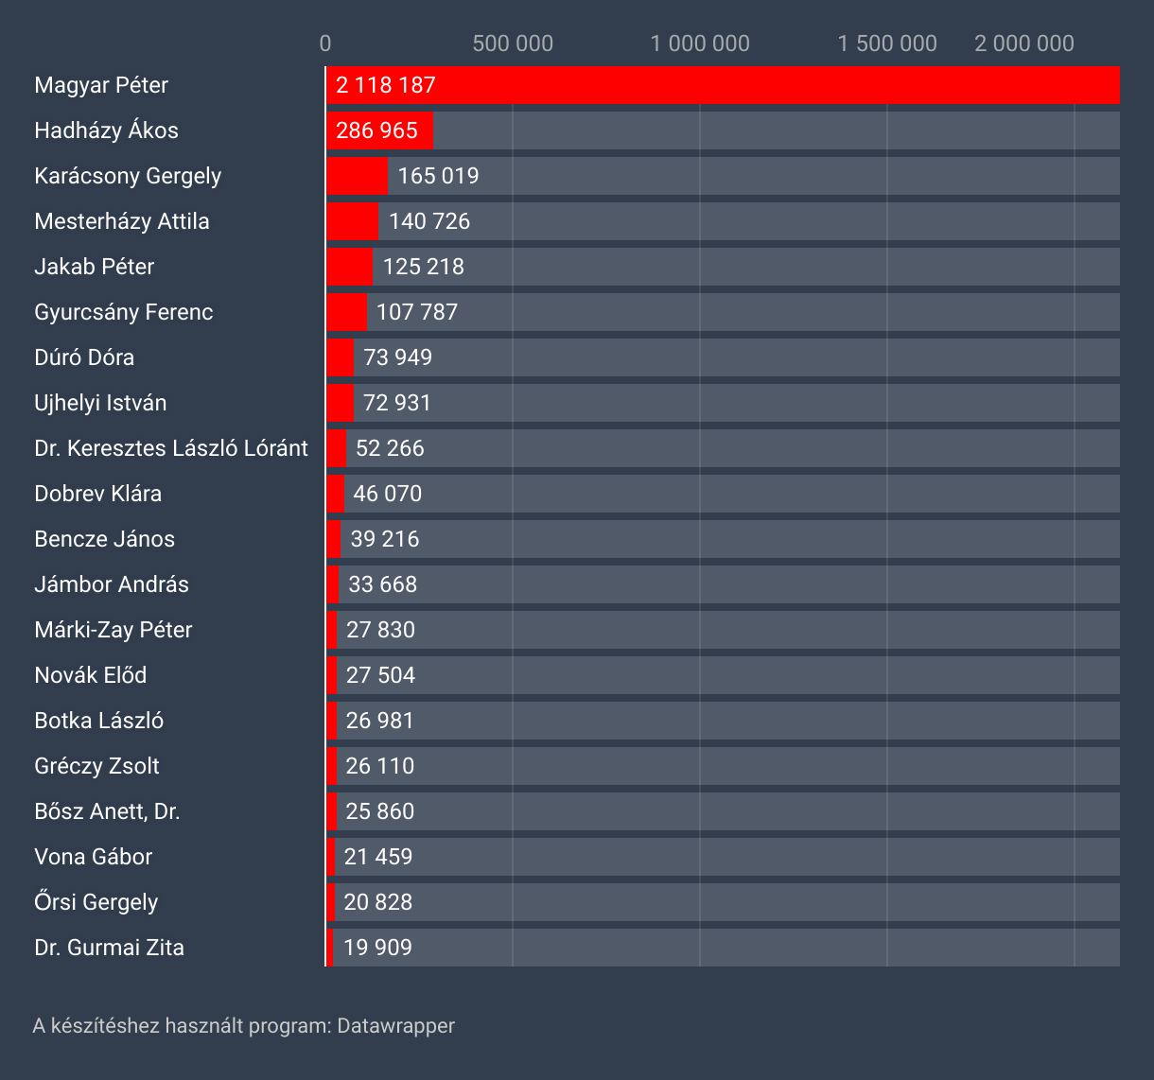Click the Jakab Péter row label
This screenshot has height=1080, width=1154.
click(94, 267)
